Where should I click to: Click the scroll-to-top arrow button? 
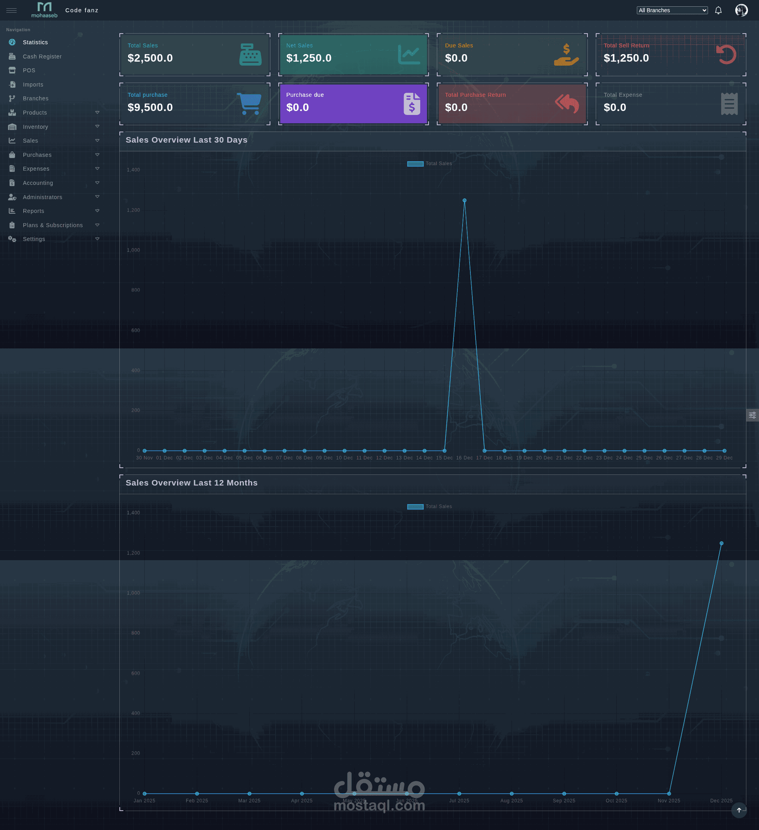tap(739, 810)
